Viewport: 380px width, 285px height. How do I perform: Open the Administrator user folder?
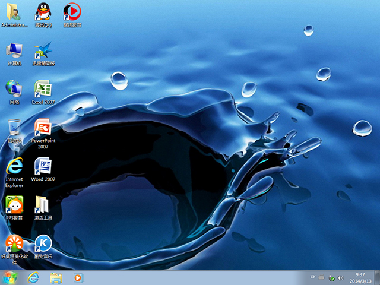pyautogui.click(x=14, y=12)
